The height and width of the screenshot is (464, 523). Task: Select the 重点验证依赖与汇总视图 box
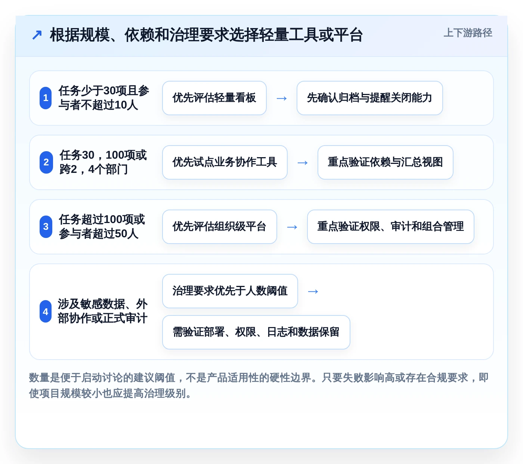(386, 162)
